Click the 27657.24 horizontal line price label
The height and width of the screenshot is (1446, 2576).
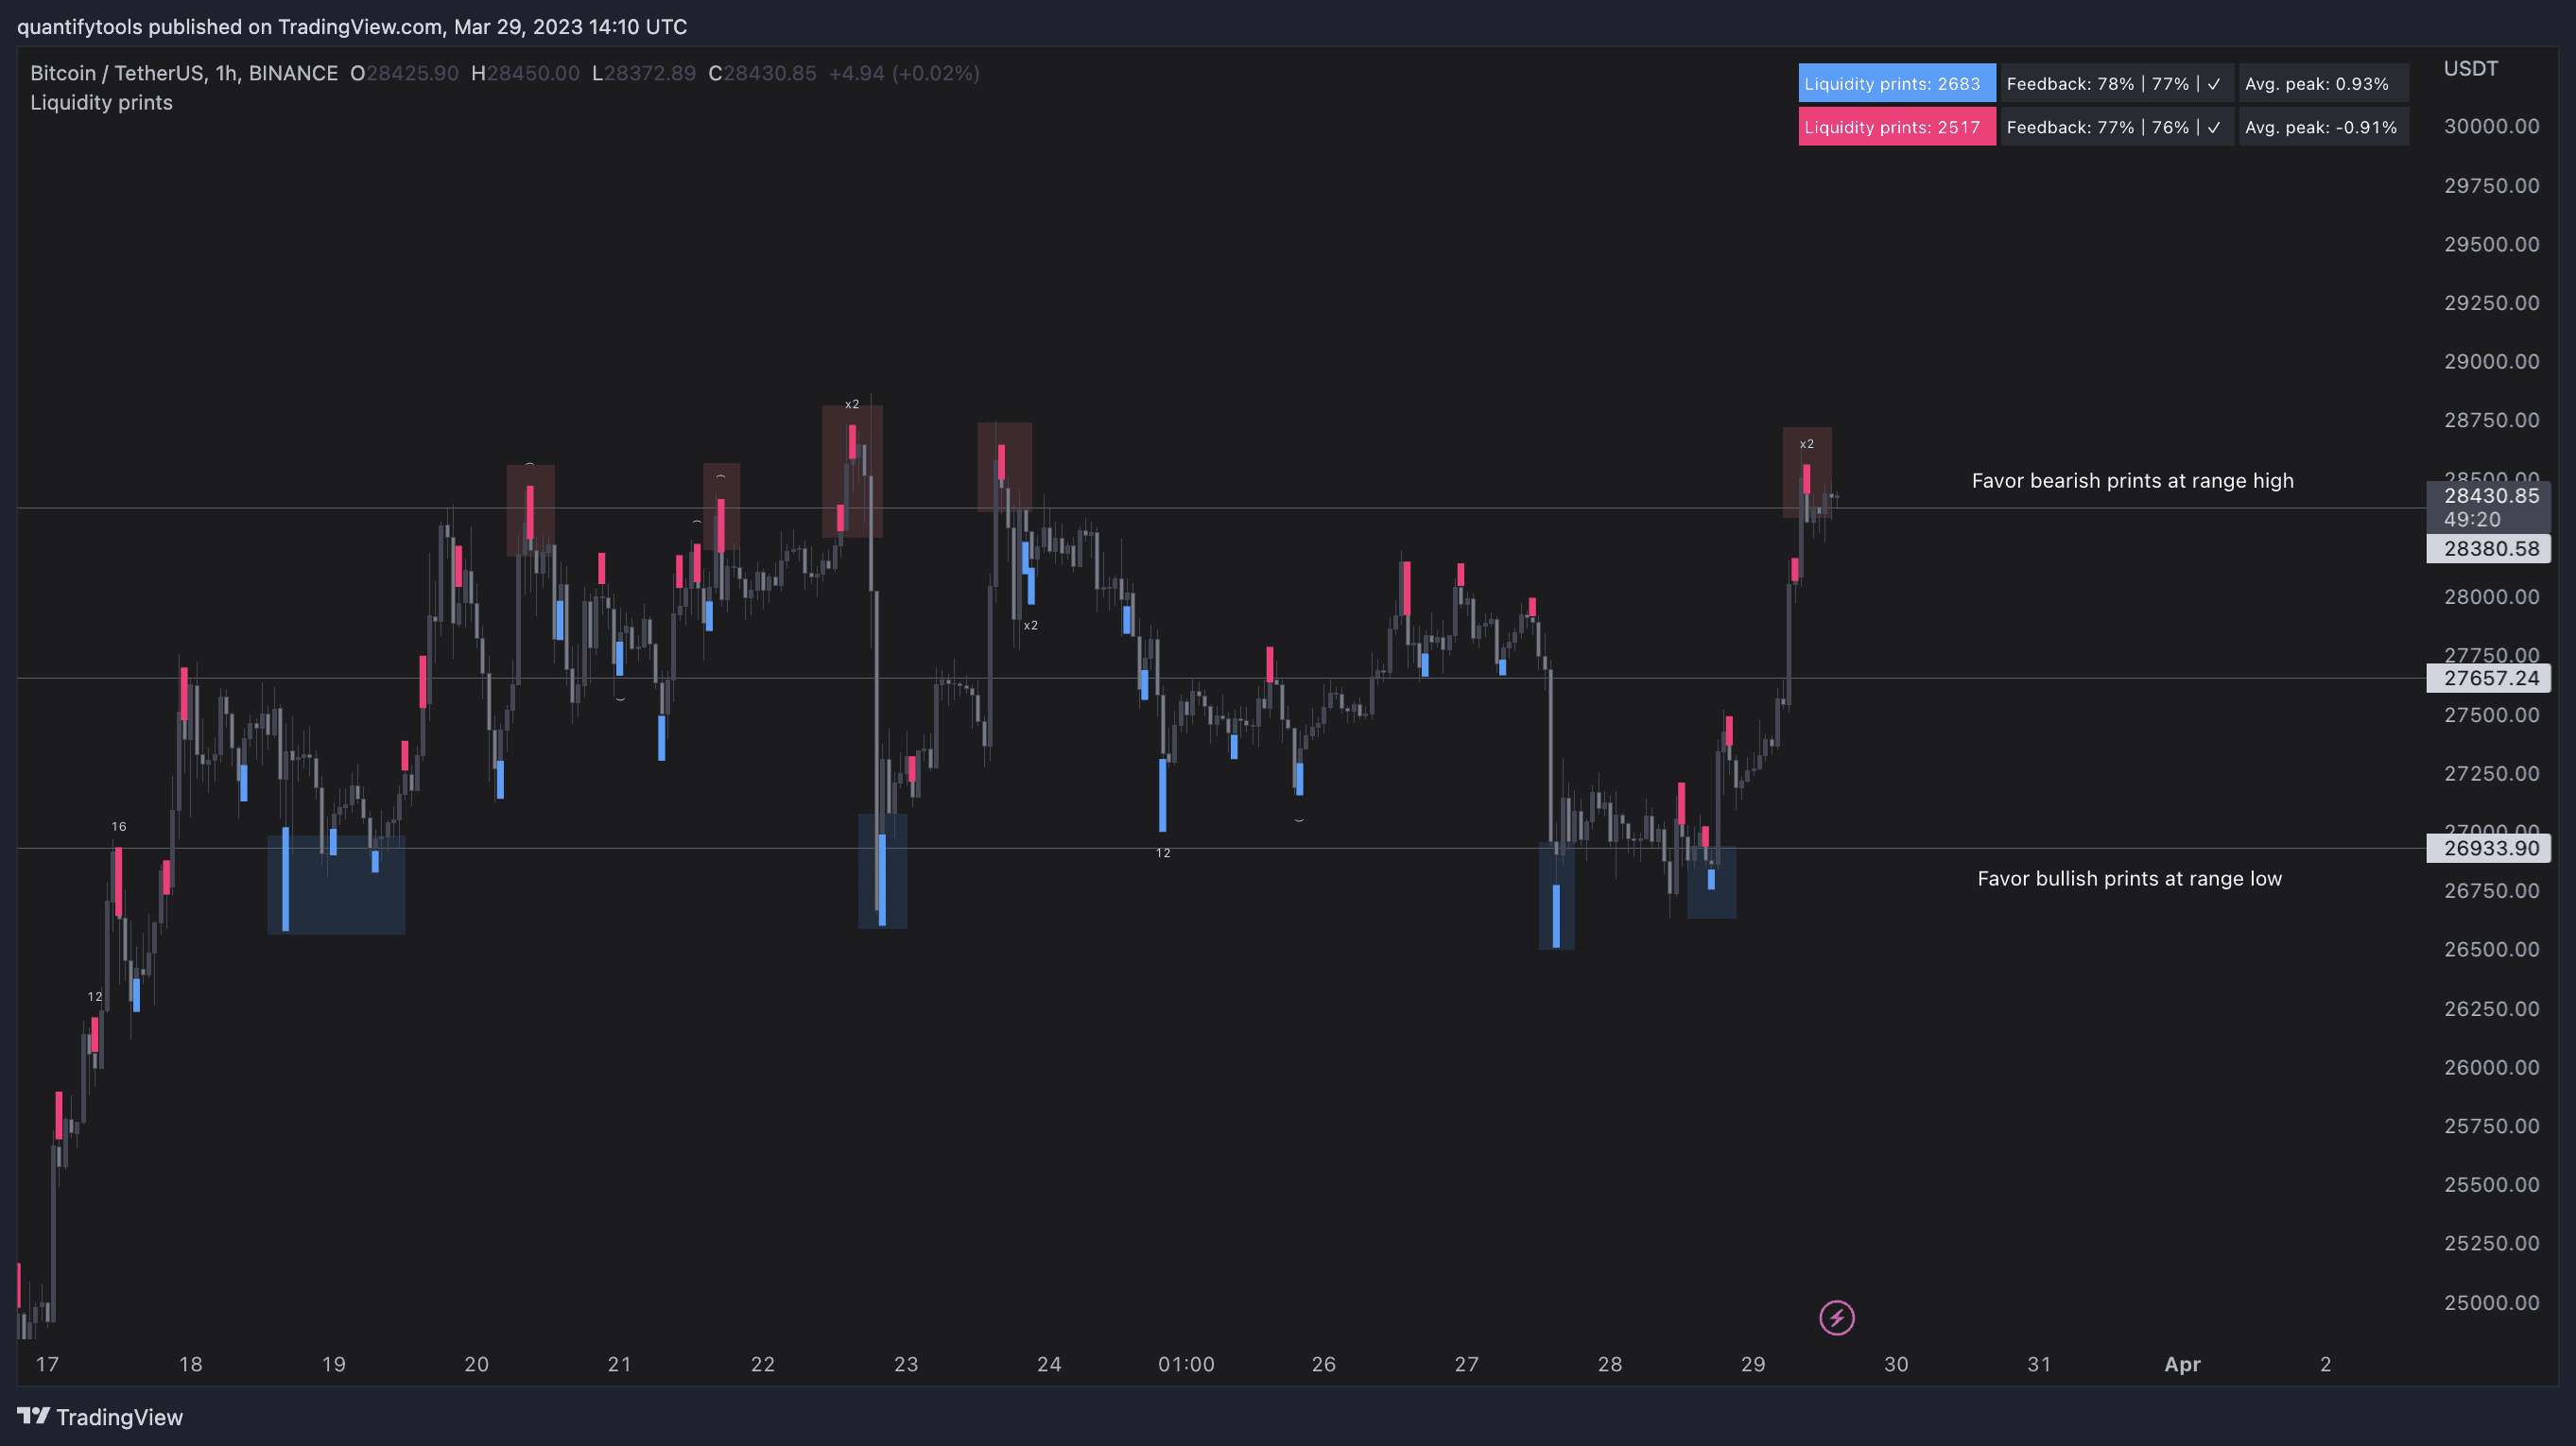click(x=2490, y=678)
